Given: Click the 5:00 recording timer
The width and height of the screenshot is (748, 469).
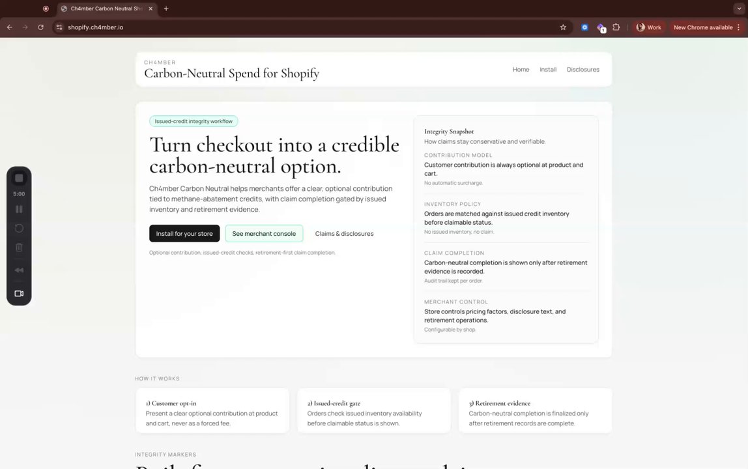Looking at the screenshot, I should 19,193.
